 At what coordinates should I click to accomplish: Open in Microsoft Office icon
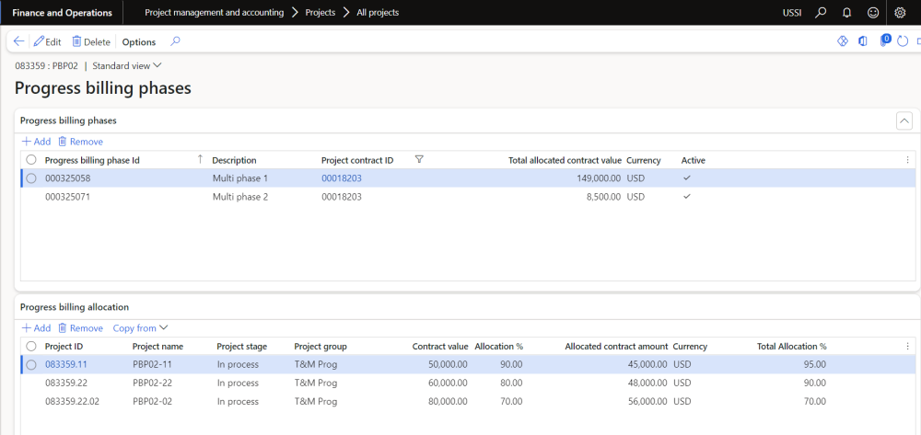coord(863,41)
